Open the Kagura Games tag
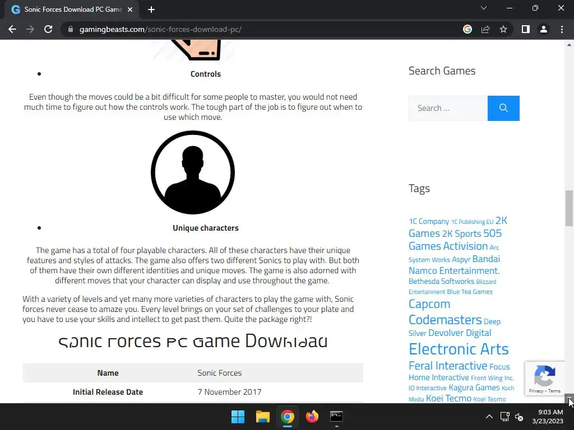Viewport: 574px width, 430px height. (x=474, y=387)
